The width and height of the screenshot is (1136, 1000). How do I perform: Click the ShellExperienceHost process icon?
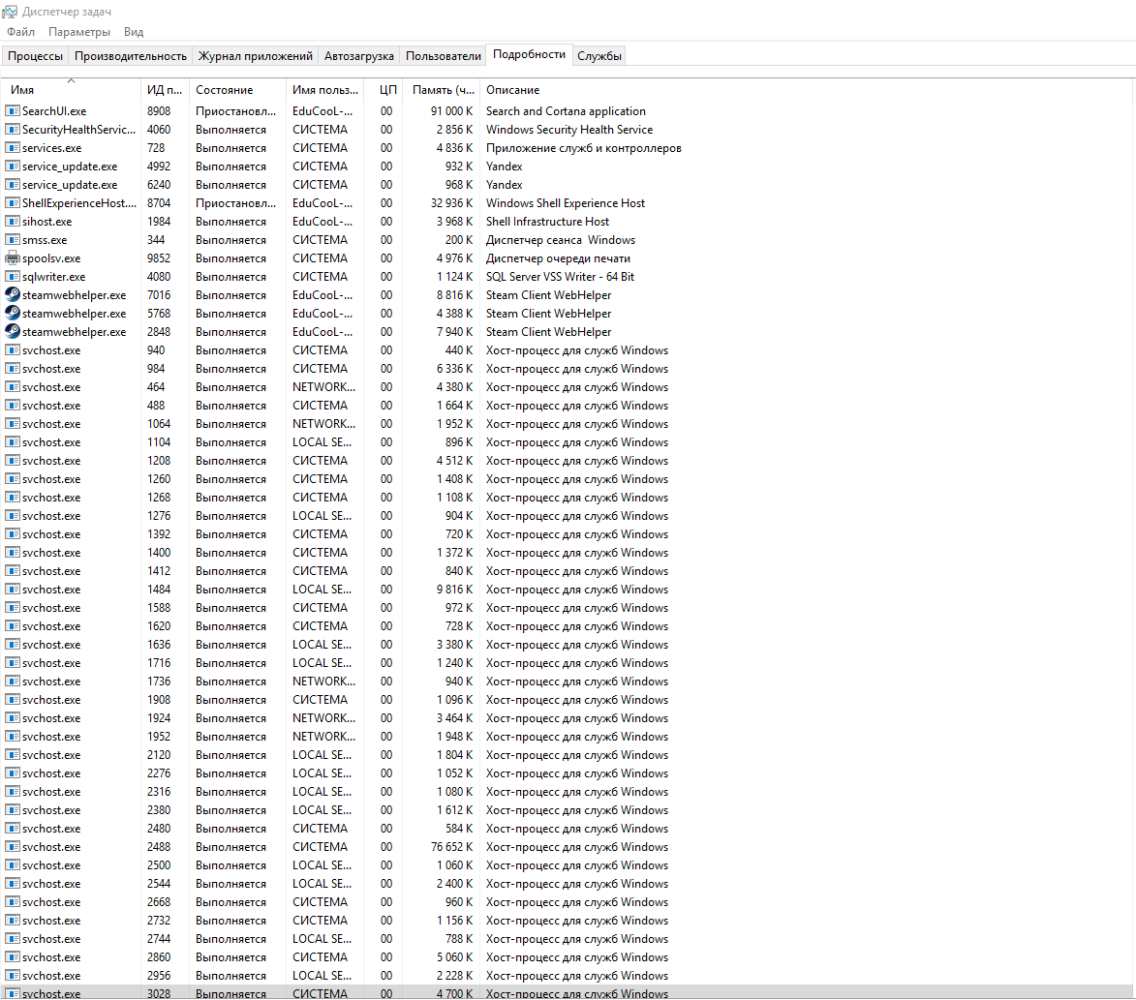(13, 202)
